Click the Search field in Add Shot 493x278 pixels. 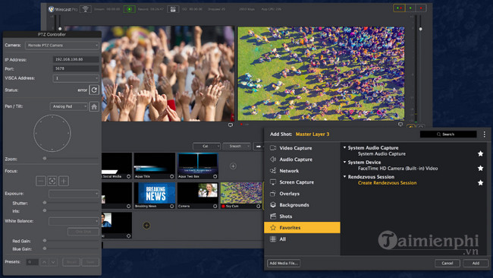tap(448, 134)
